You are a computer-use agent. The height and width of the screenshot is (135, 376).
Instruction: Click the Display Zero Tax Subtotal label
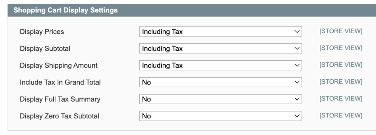pos(59,116)
